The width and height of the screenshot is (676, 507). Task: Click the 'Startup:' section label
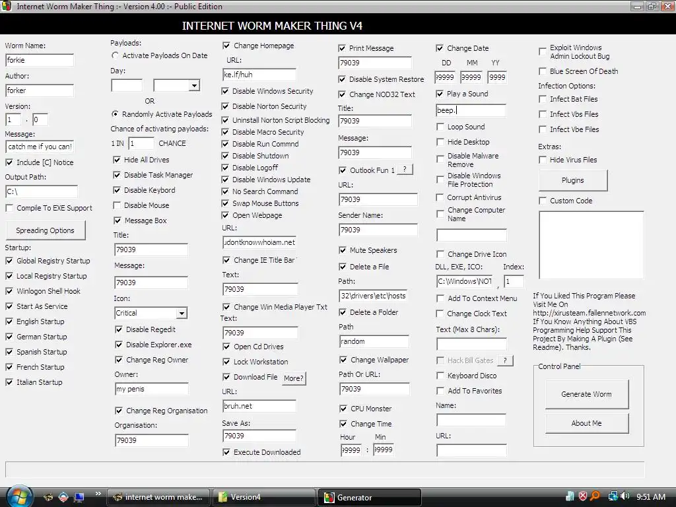point(18,248)
